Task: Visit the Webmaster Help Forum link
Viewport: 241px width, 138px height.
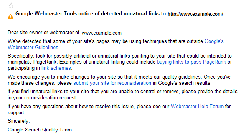Action: [x=197, y=107]
